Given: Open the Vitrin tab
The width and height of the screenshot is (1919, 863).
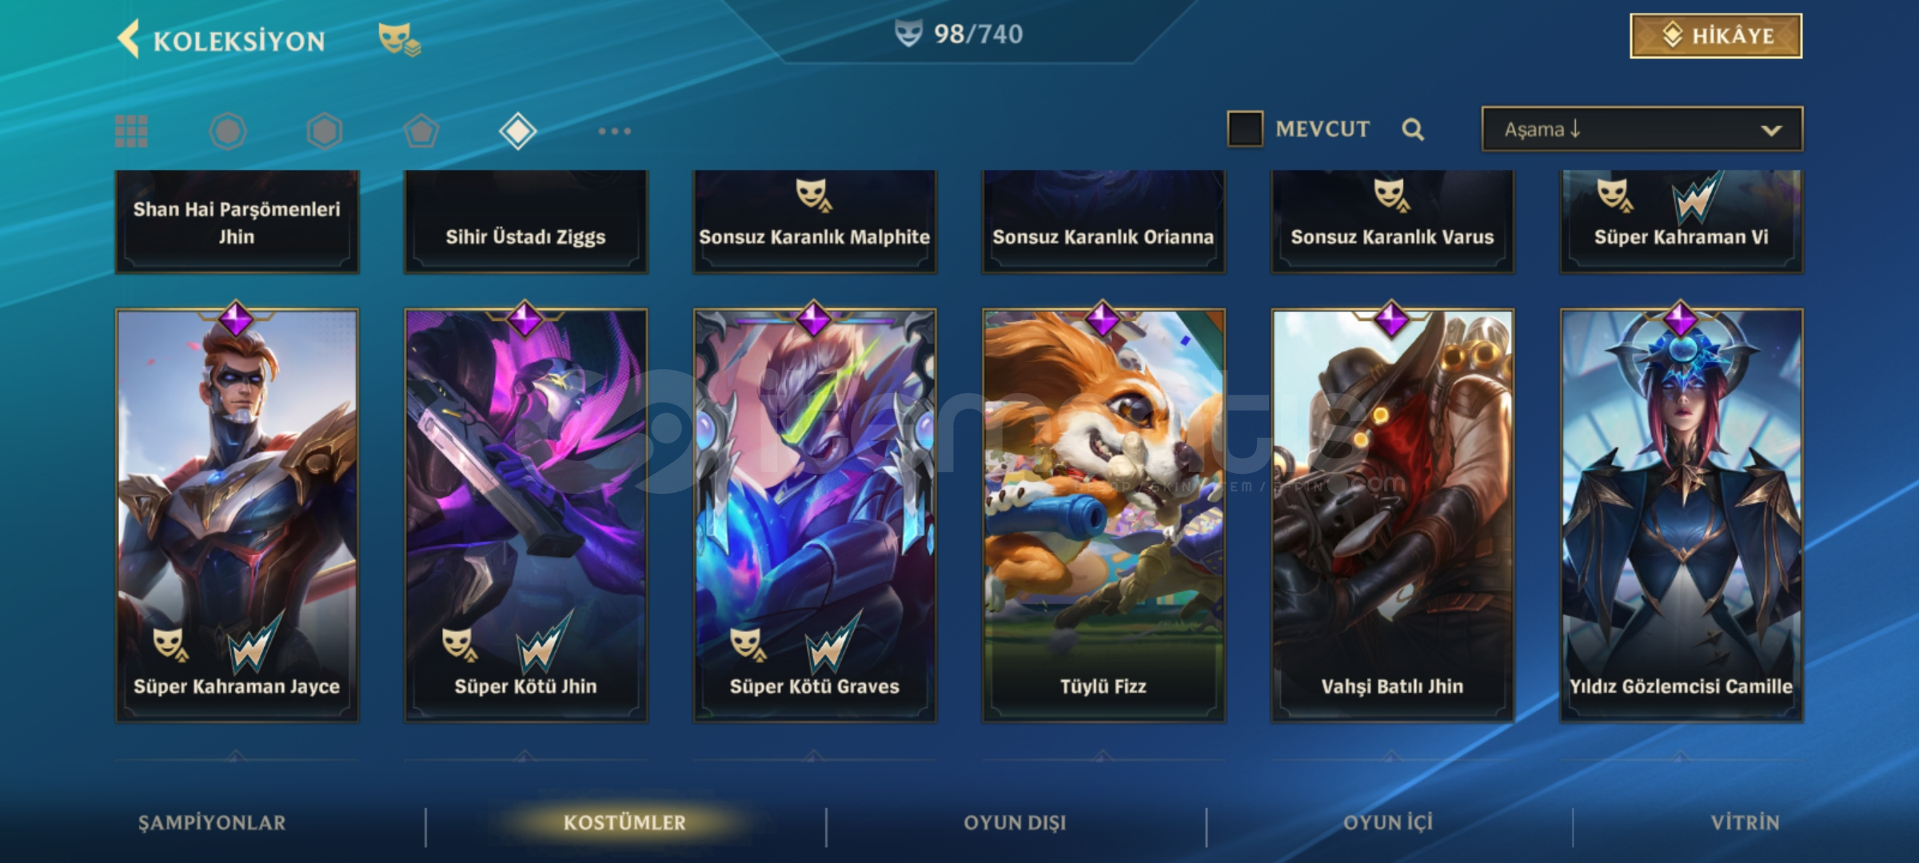Looking at the screenshot, I should click(1745, 822).
